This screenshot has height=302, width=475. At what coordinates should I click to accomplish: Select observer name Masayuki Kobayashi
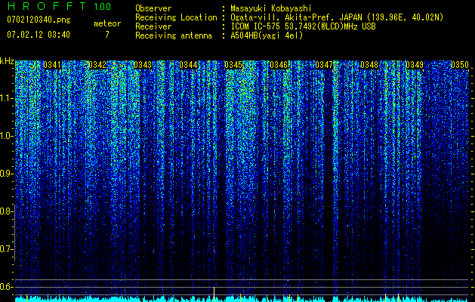tap(271, 8)
